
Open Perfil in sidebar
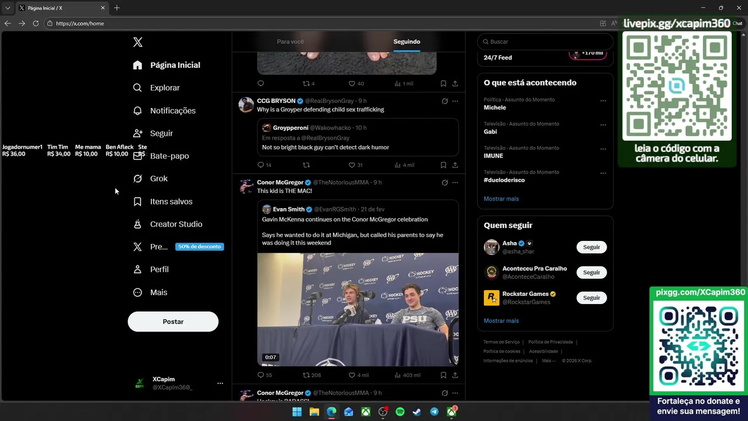[x=151, y=270]
